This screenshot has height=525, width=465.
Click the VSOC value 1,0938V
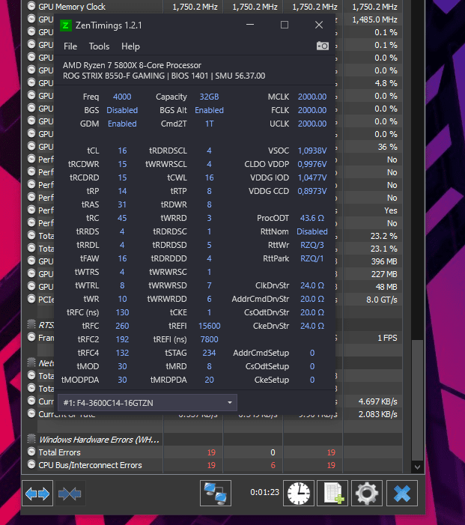tap(312, 151)
